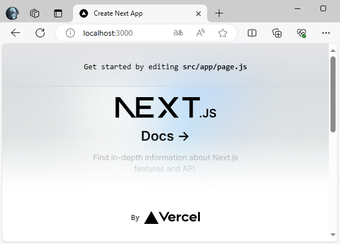Click the src/app/page.js text

point(215,67)
